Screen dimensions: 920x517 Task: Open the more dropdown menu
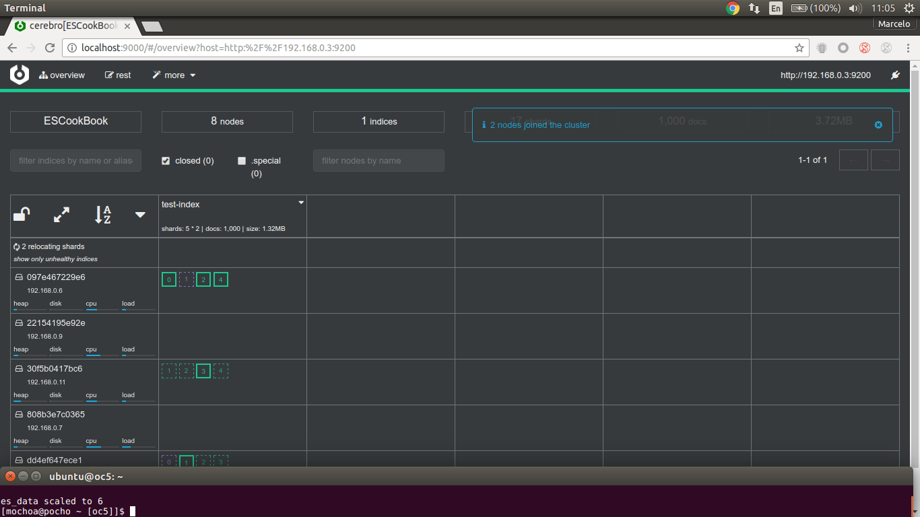coord(174,75)
